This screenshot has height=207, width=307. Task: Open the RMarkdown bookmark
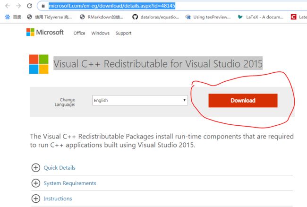click(x=102, y=17)
